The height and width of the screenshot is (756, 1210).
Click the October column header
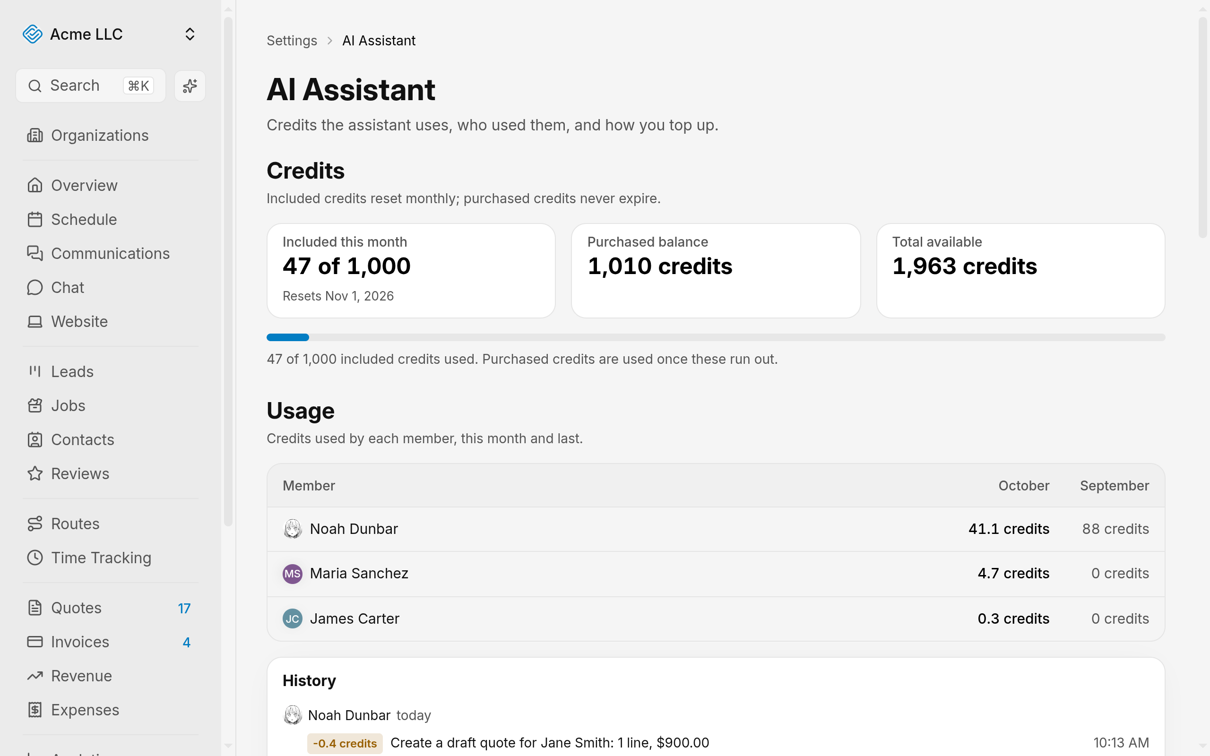[1023, 486]
